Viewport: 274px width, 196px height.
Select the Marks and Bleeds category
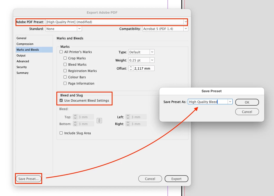34,50
